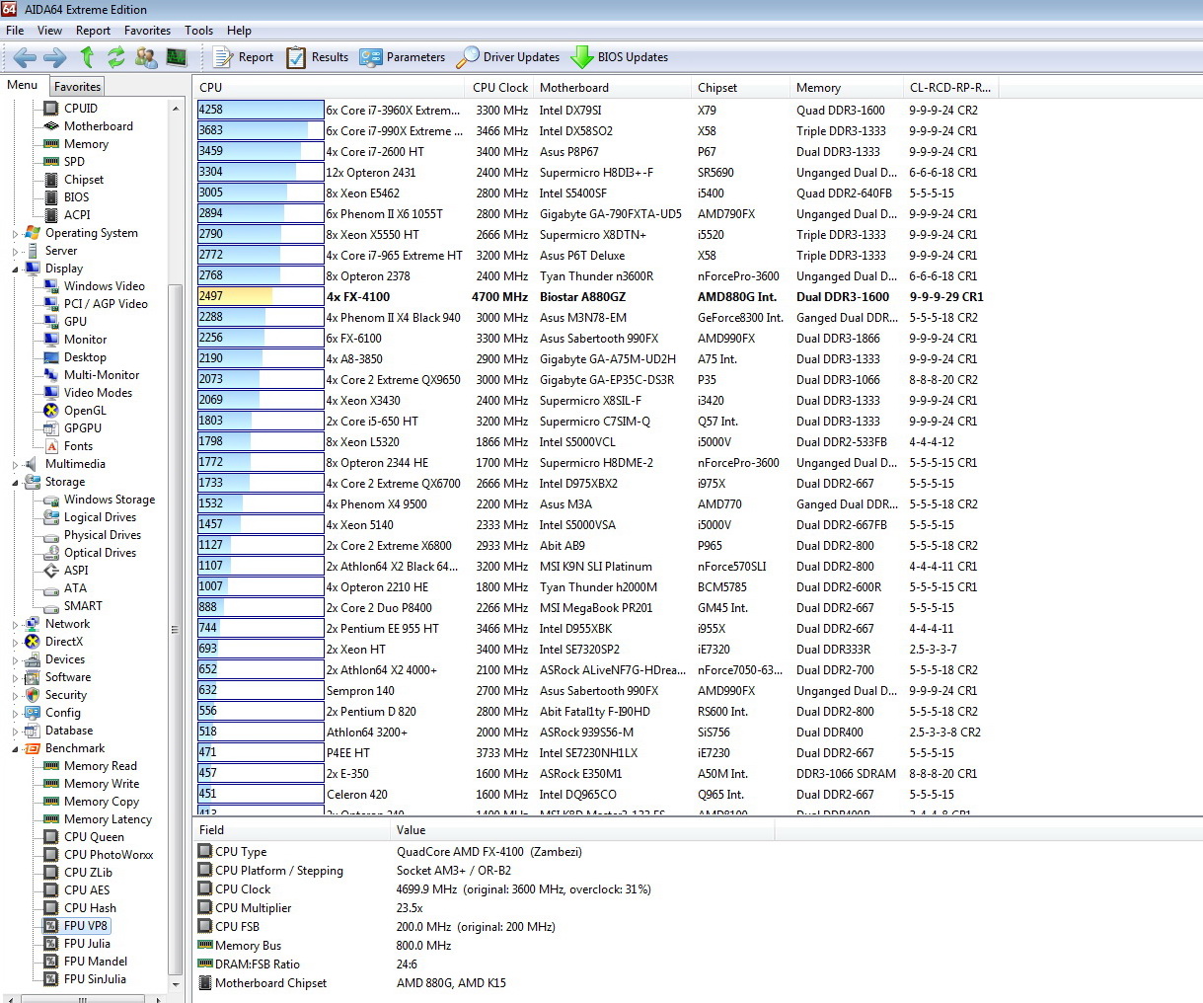This screenshot has height=1003, width=1203.
Task: Collapse the Storage node
Action: (x=15, y=482)
